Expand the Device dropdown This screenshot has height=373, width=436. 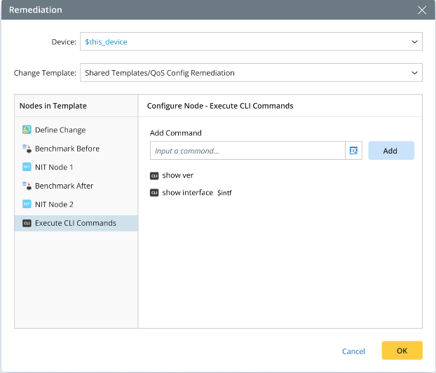point(414,42)
